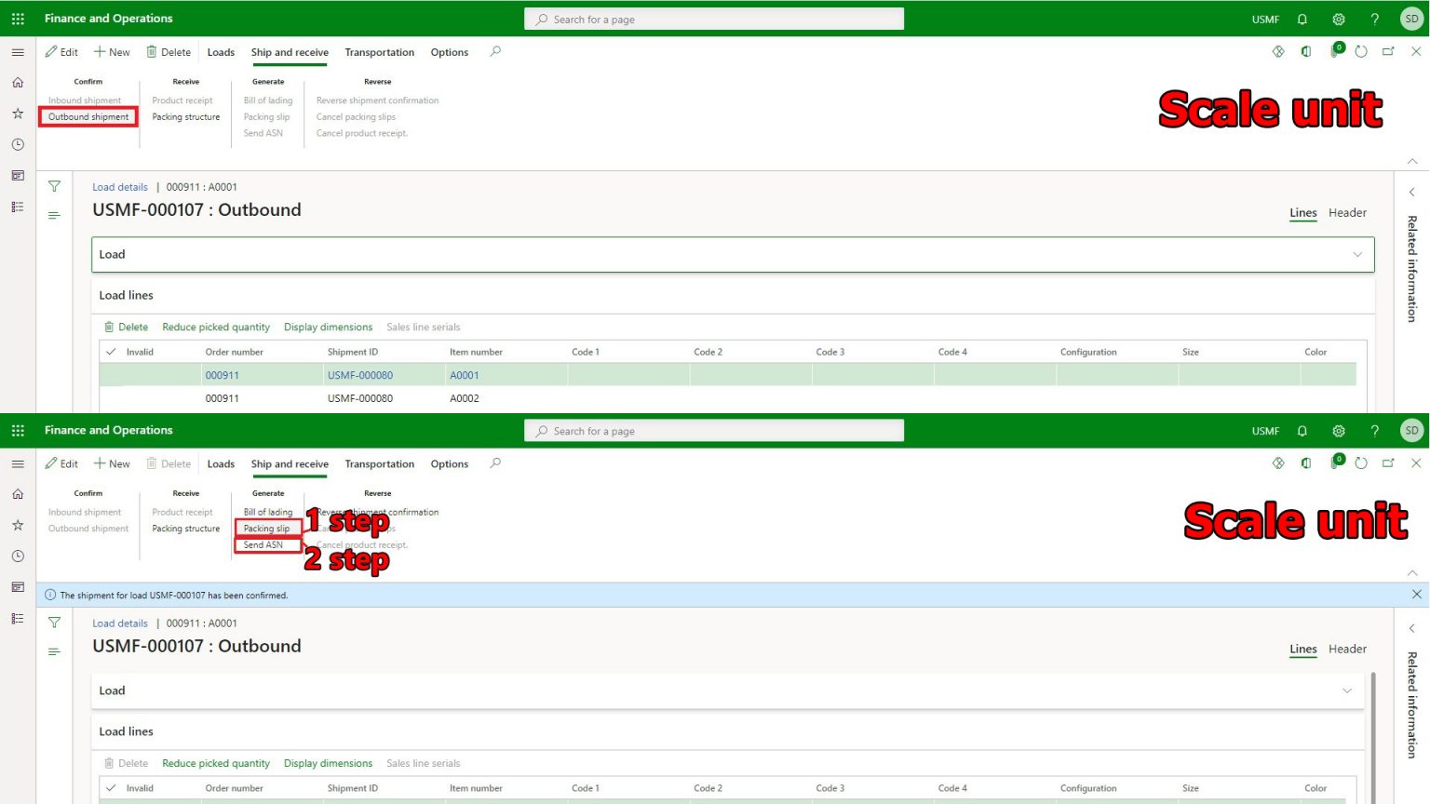1430x804 pixels.
Task: Open app launcher grid in bottom window
Action: point(18,430)
